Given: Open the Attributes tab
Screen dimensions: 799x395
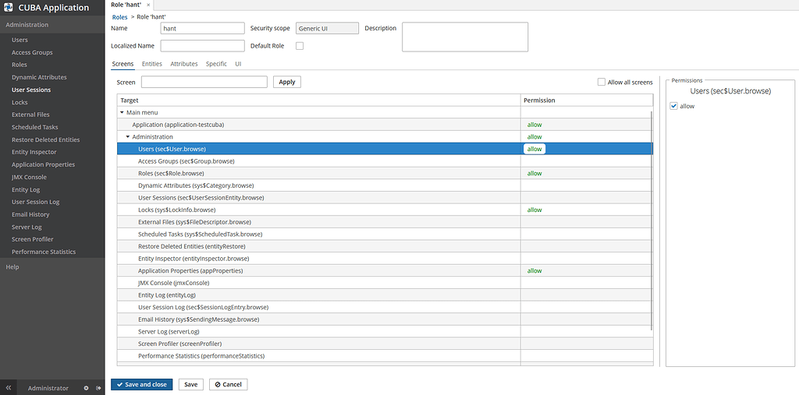Looking at the screenshot, I should [x=184, y=64].
